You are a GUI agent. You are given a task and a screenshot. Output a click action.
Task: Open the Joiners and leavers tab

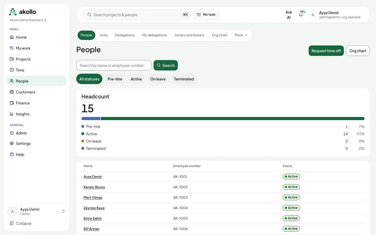[189, 35]
